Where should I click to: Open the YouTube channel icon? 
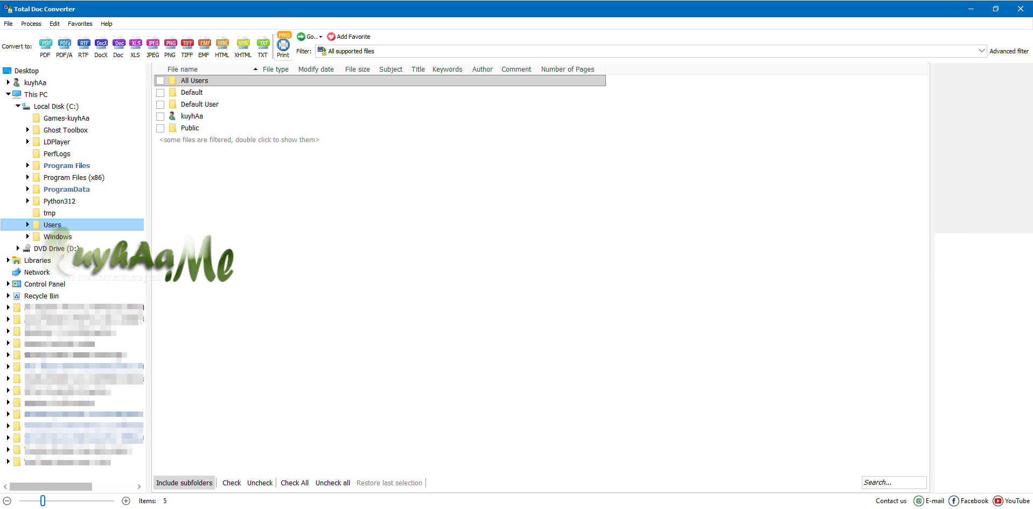tap(998, 501)
